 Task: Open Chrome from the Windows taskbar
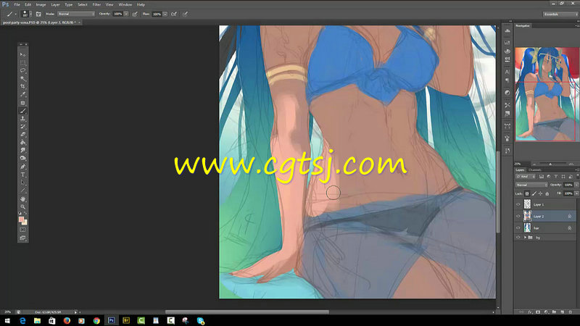click(x=96, y=320)
